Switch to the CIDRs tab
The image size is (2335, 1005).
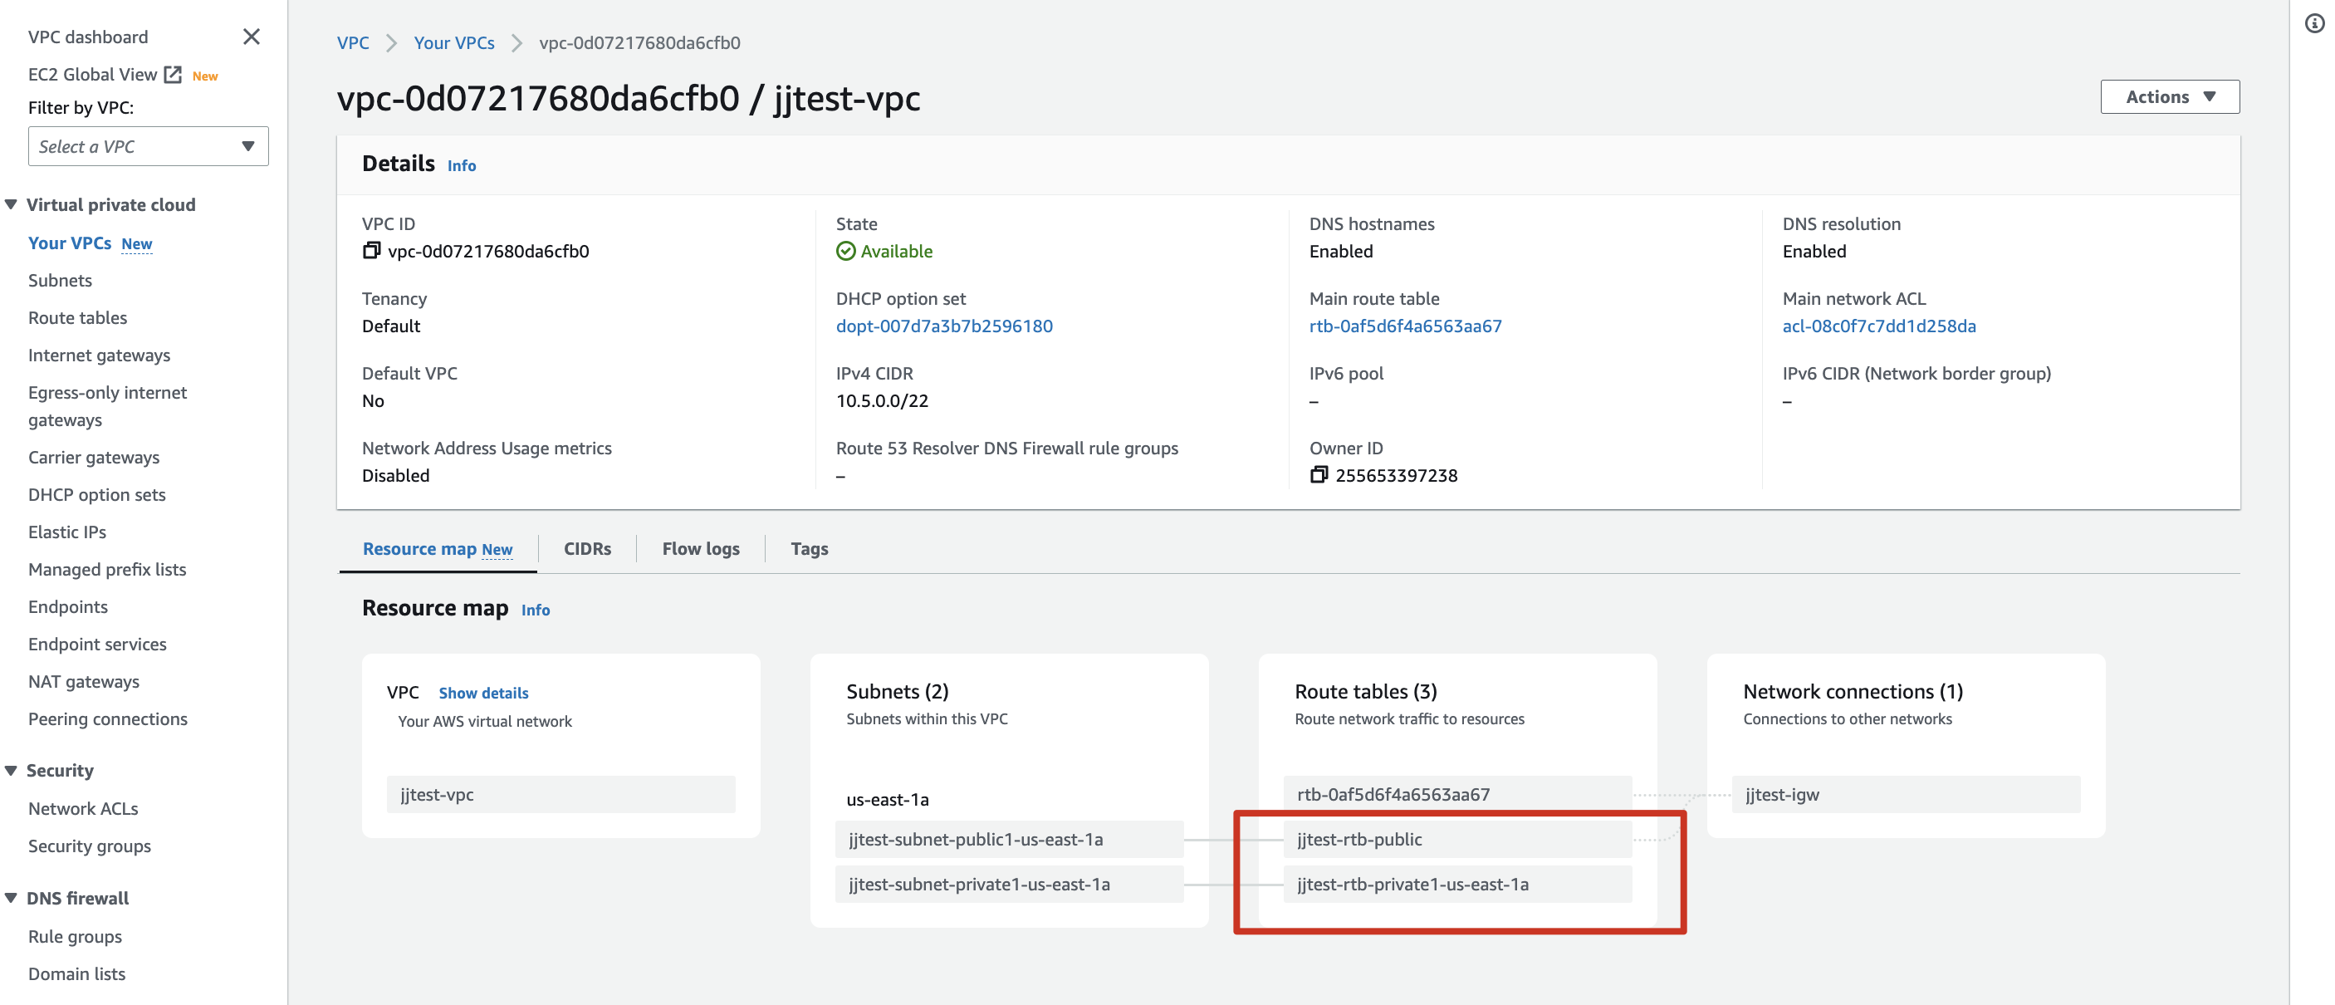pyautogui.click(x=587, y=549)
